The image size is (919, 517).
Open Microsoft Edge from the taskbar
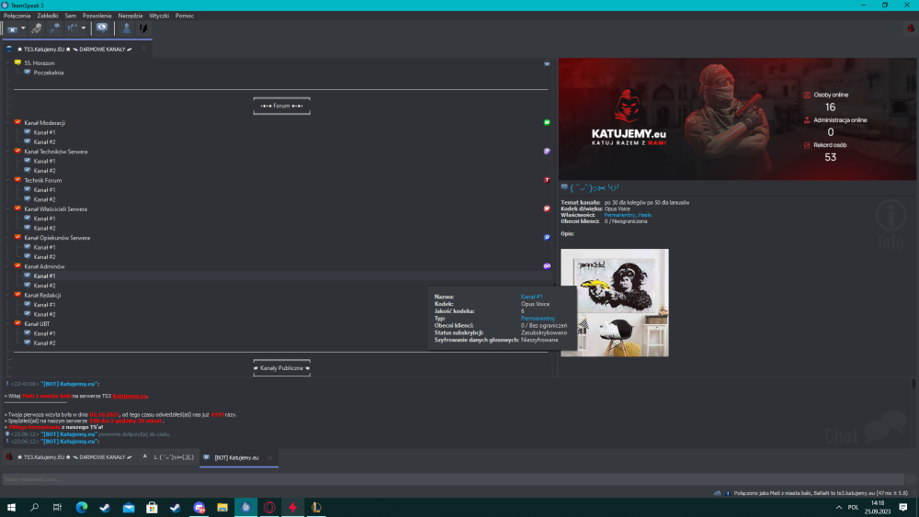click(82, 508)
